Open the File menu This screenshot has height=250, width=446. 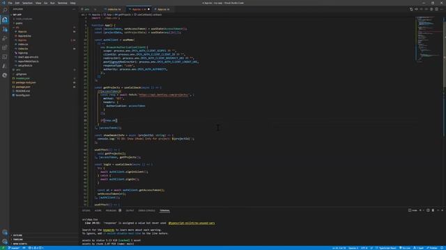(10, 3)
